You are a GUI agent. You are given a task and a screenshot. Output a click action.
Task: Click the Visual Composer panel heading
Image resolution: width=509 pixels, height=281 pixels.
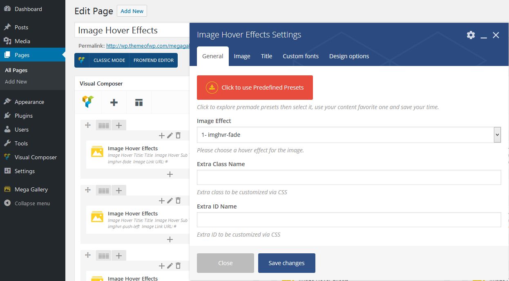pyautogui.click(x=101, y=83)
